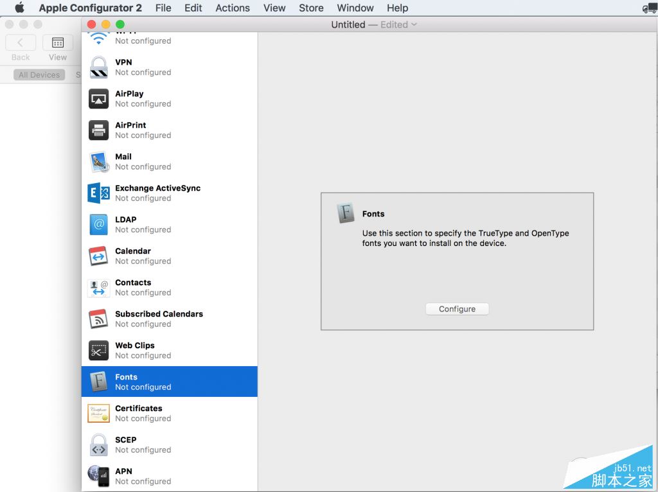Click the truck icon in menu bar
This screenshot has height=492, width=658.
coord(650,8)
